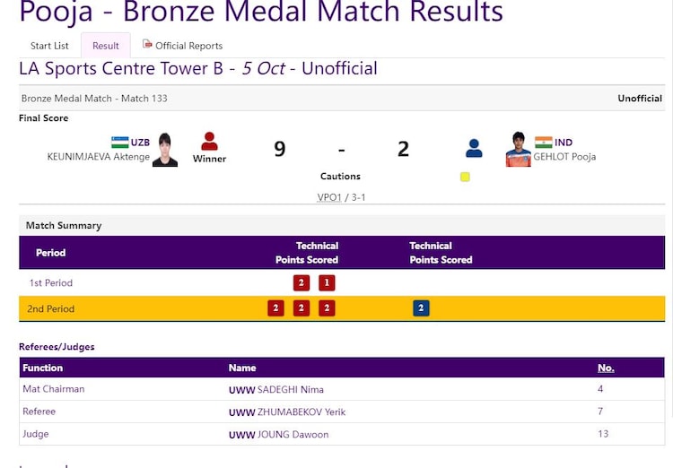
Task: Open the Official Reports tab
Action: pyautogui.click(x=188, y=46)
